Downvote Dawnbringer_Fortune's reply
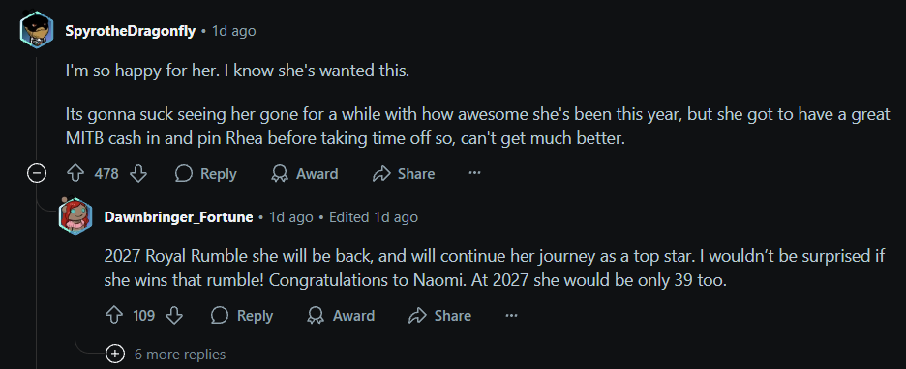Screen dimensions: 906x369 (x=174, y=316)
